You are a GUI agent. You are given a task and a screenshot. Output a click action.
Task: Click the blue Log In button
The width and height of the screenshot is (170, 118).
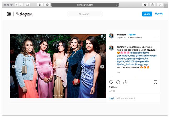click(x=147, y=14)
